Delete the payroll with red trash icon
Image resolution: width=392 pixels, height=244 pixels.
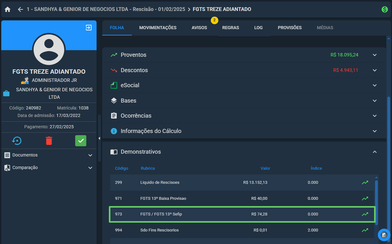pyautogui.click(x=49, y=141)
